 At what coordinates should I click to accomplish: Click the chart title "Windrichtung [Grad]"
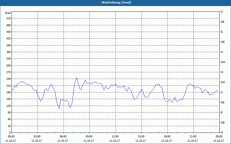tap(116, 3)
